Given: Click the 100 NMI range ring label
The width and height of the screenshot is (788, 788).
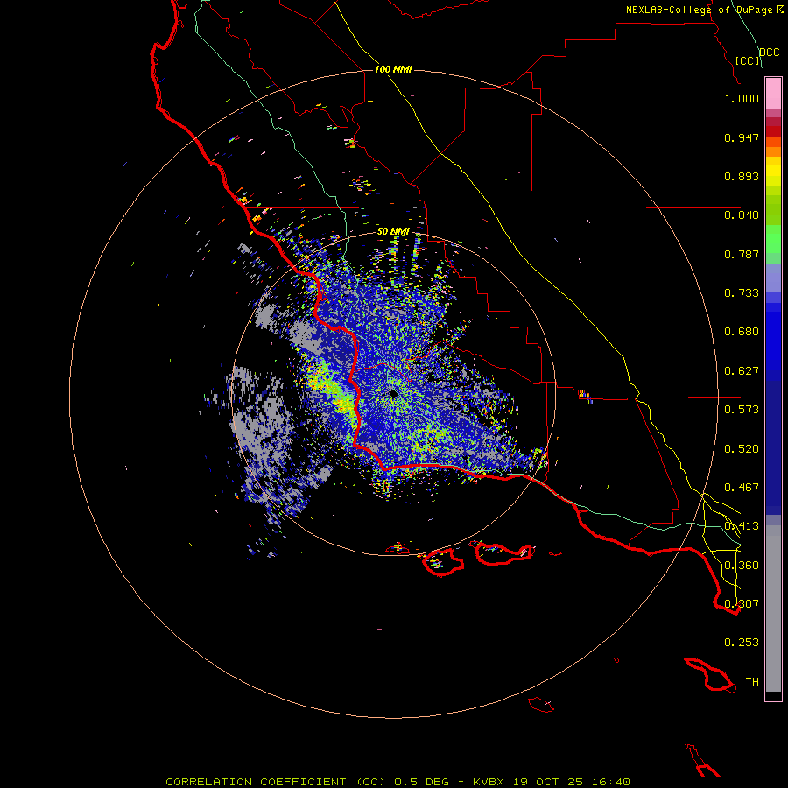Looking at the screenshot, I should 393,69.
